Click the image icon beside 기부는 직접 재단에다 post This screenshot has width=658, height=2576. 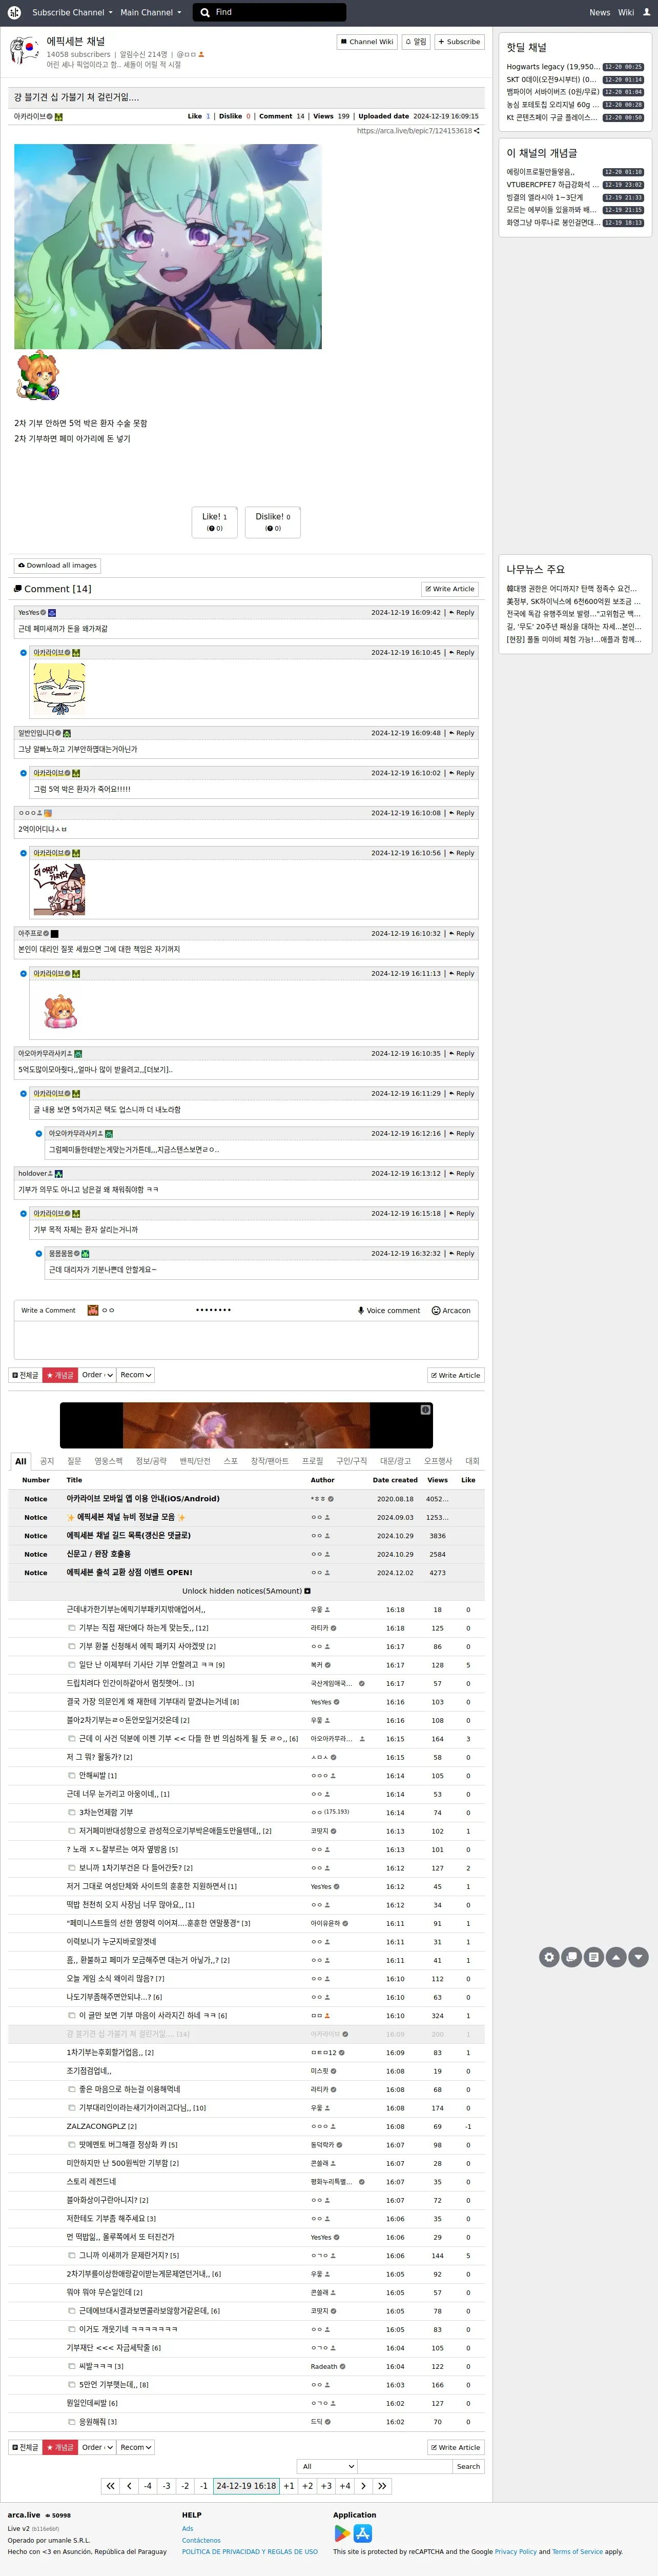(71, 1628)
